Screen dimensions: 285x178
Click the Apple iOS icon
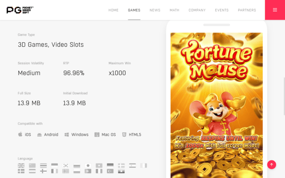tap(20, 134)
